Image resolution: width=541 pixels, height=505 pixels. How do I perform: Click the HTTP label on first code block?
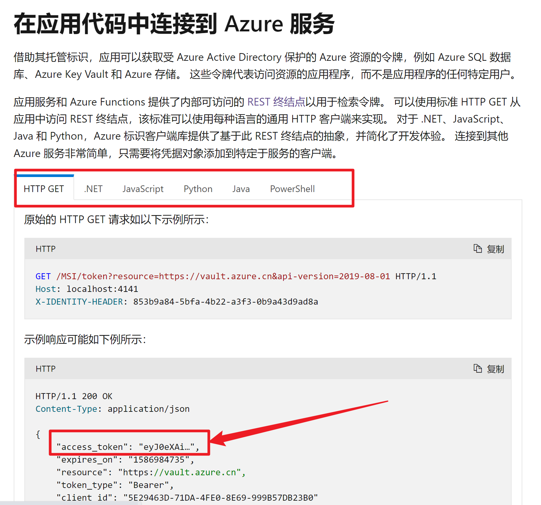pyautogui.click(x=46, y=249)
